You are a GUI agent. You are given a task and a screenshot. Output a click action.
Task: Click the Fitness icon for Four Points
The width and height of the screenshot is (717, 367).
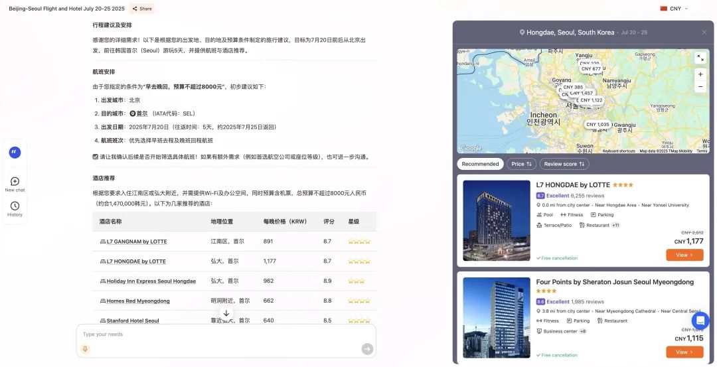[x=538, y=321]
